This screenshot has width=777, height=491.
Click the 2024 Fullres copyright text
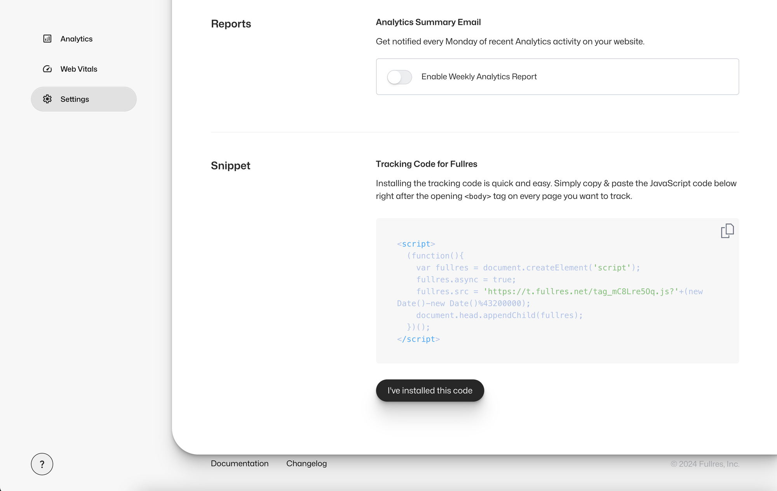(705, 464)
